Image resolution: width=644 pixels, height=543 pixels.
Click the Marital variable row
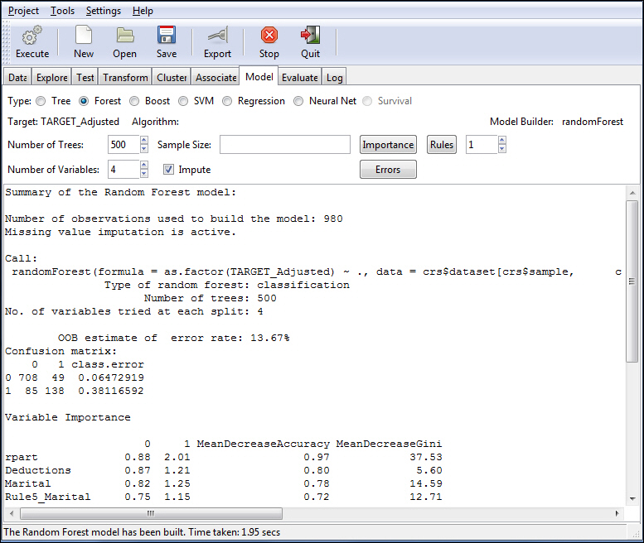[x=224, y=483]
